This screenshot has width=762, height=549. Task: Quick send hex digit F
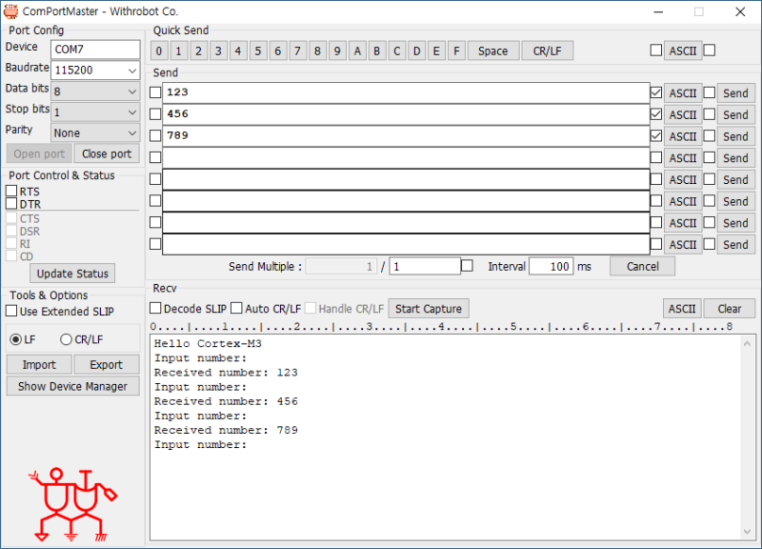click(456, 51)
